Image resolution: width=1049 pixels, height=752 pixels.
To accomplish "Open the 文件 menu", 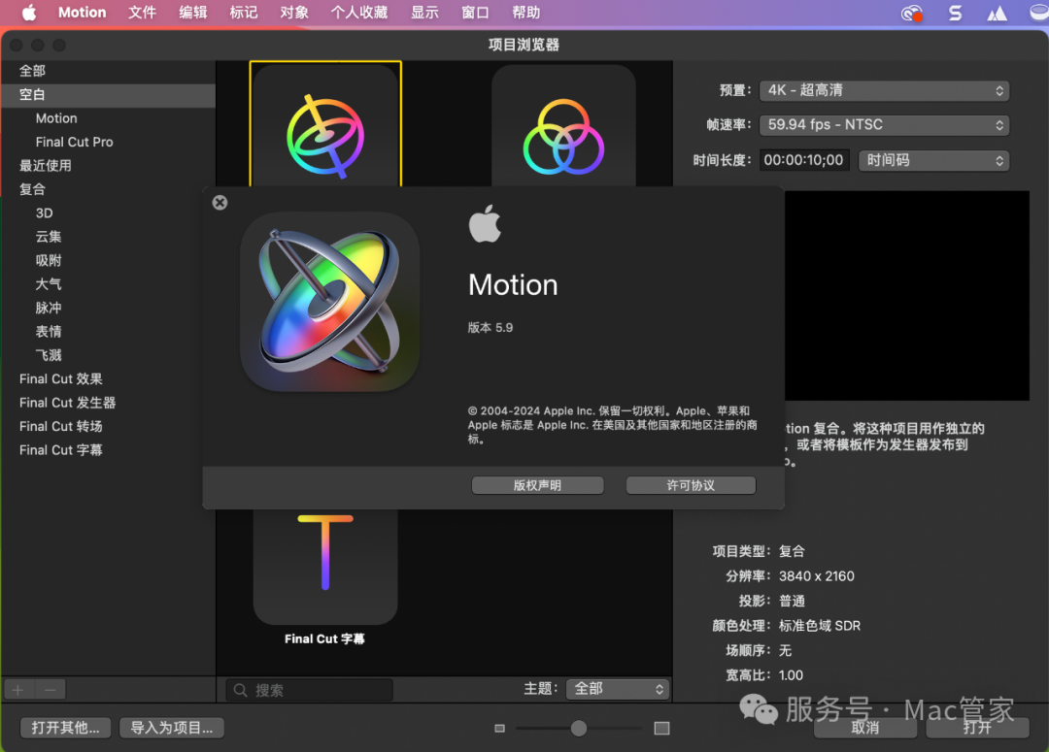I will [x=142, y=13].
